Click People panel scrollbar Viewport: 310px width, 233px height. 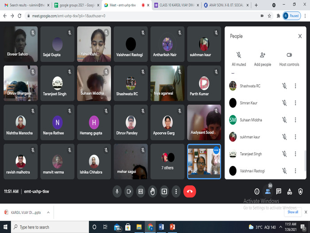click(305, 160)
